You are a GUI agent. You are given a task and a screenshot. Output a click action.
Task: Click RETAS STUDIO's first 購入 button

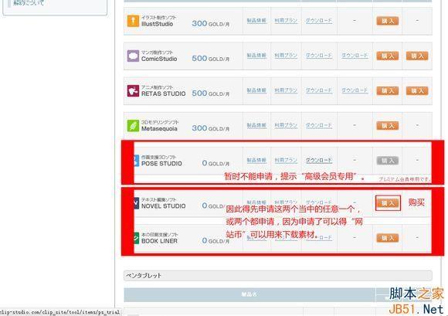coord(387,91)
